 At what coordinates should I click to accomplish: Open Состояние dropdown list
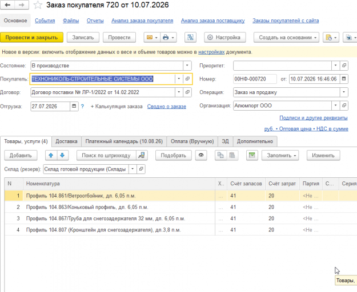(x=187, y=66)
